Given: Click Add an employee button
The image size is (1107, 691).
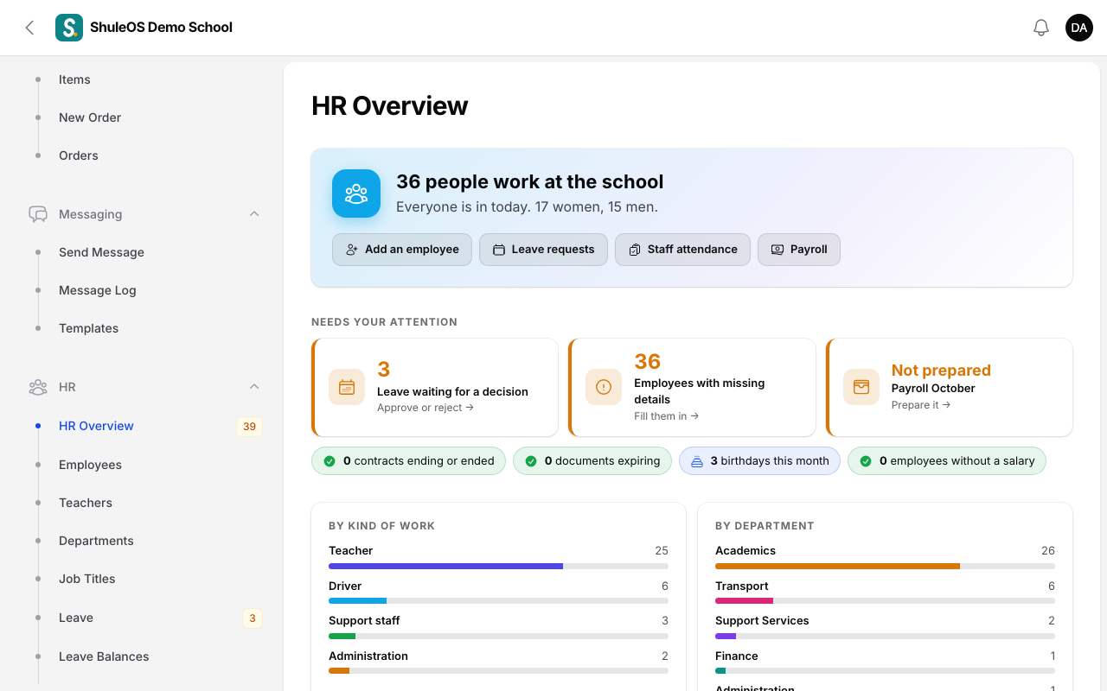Looking at the screenshot, I should [402, 250].
